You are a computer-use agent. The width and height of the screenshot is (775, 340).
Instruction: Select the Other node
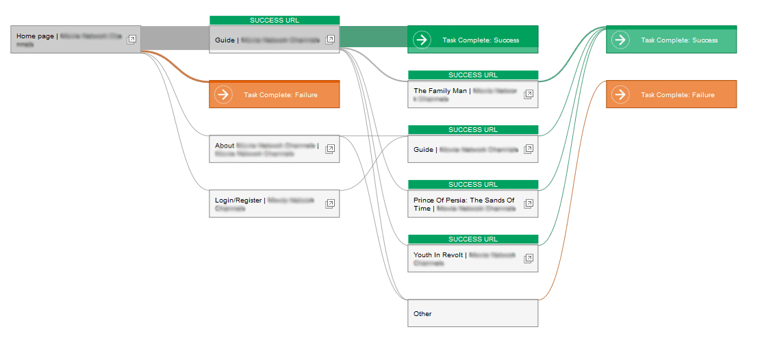point(472,313)
